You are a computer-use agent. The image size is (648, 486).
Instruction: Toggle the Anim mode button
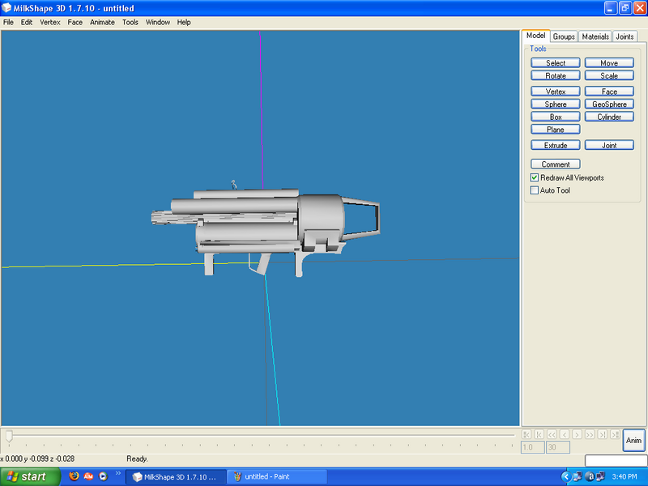(x=633, y=440)
